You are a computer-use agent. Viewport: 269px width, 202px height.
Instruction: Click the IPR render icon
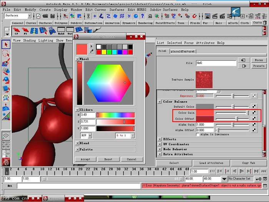[x=223, y=16]
